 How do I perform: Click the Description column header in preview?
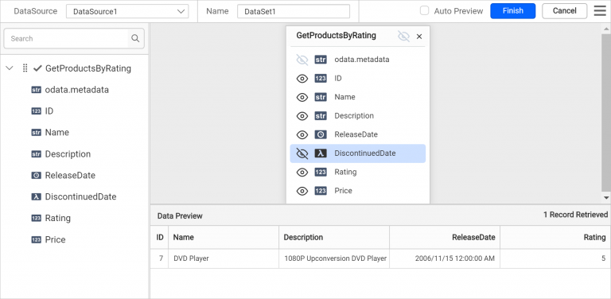pos(334,237)
